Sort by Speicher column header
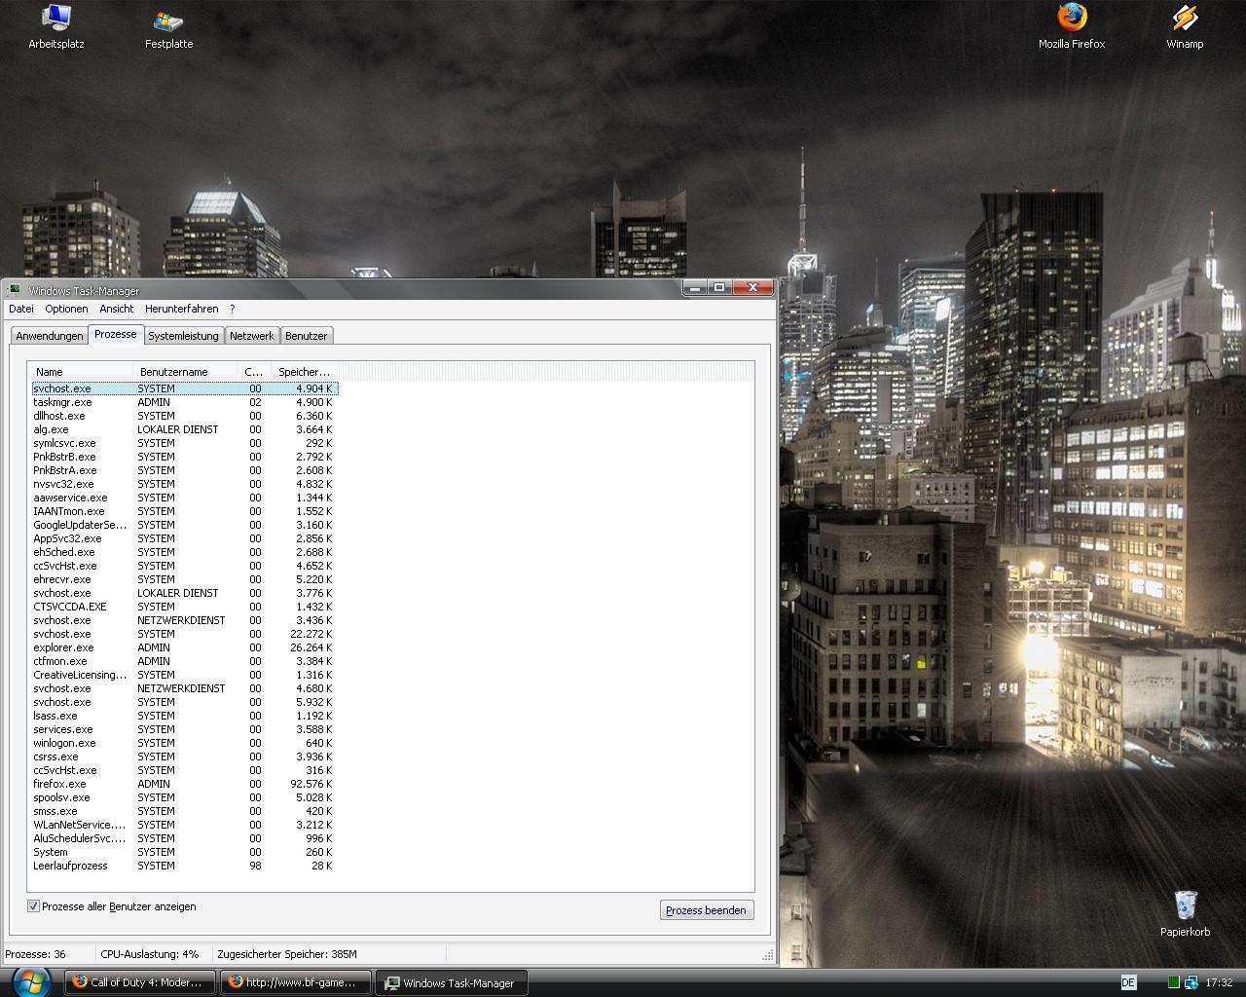This screenshot has width=1246, height=997. [x=305, y=372]
